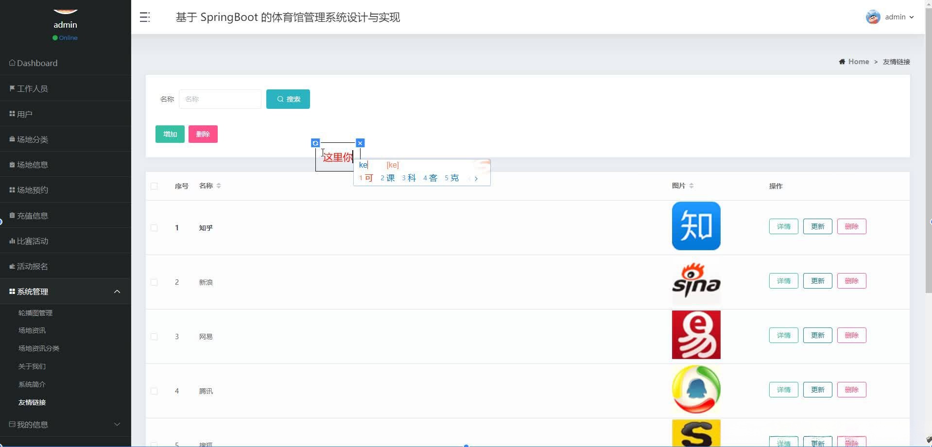The image size is (932, 447).
Task: Check the box for the 新浪 row
Action: pos(154,282)
